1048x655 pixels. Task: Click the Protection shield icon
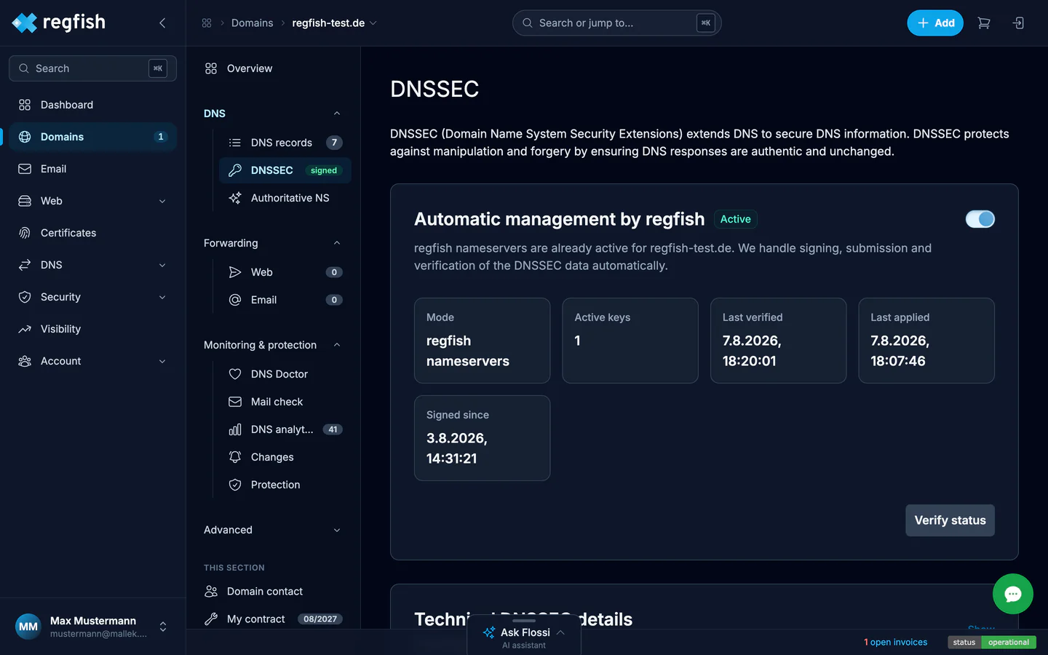(x=235, y=485)
